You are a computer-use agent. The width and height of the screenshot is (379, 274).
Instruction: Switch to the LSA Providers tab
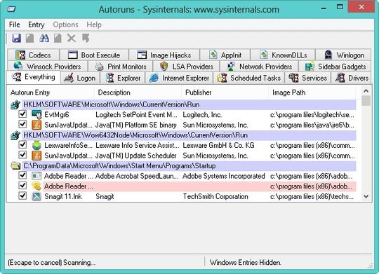point(186,66)
